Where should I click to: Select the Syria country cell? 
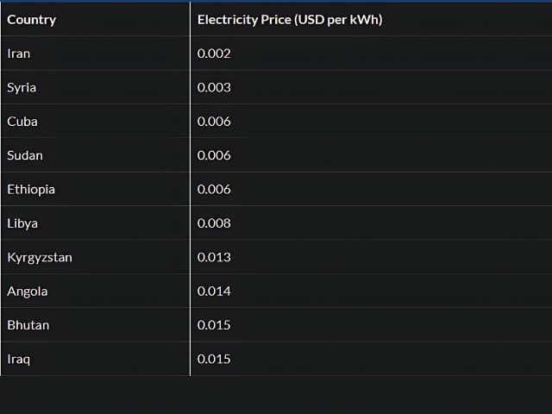(x=22, y=87)
